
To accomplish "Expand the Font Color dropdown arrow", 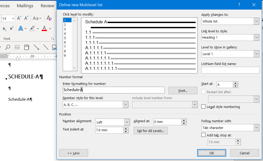I will 50,29.
